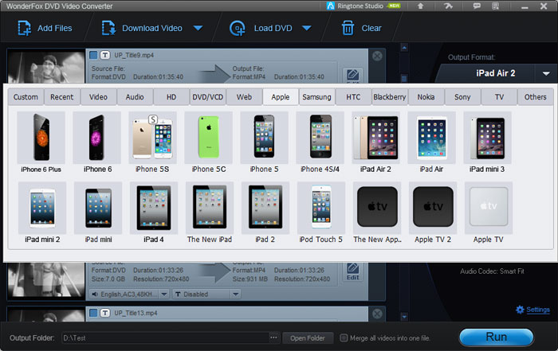Click the Edit button on second video
Viewport: 558px width, 351px height.
[x=352, y=272]
